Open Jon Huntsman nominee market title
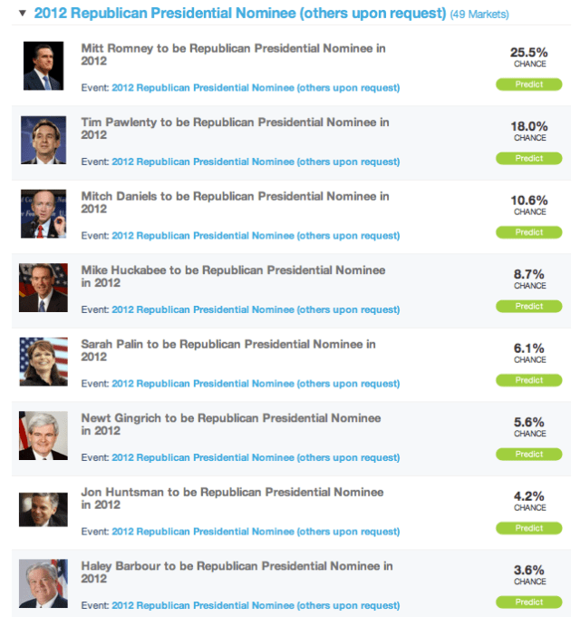The height and width of the screenshot is (617, 580). tap(232, 498)
